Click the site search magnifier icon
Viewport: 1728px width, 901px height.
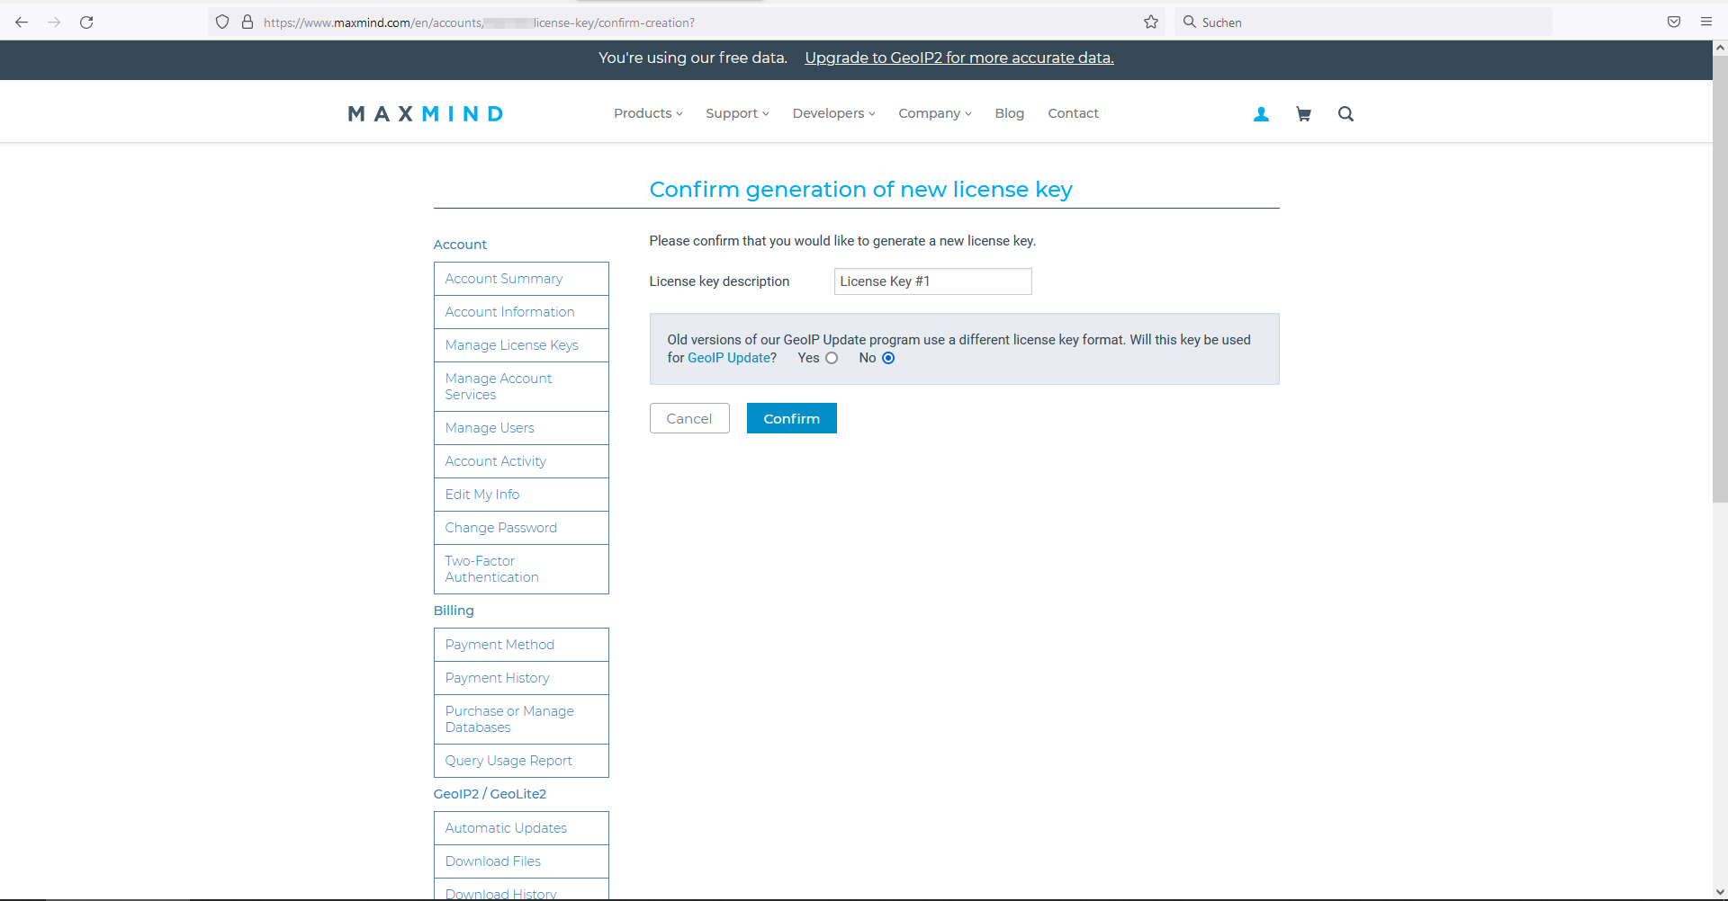[1345, 114]
